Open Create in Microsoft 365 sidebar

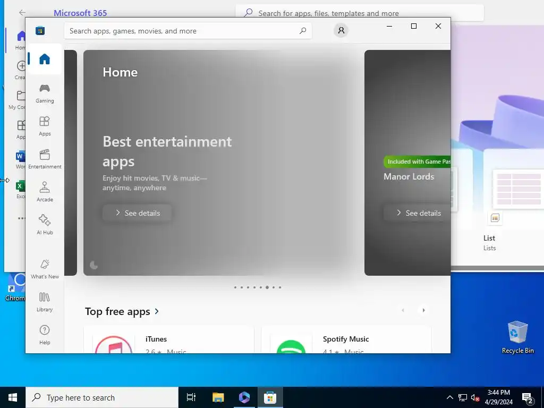coord(21,70)
